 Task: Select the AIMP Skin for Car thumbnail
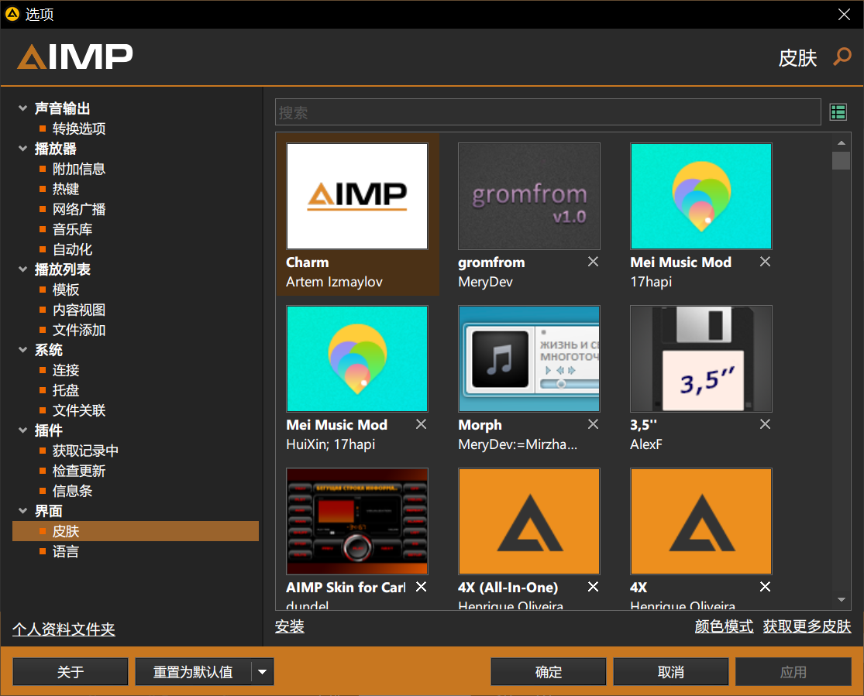357,521
